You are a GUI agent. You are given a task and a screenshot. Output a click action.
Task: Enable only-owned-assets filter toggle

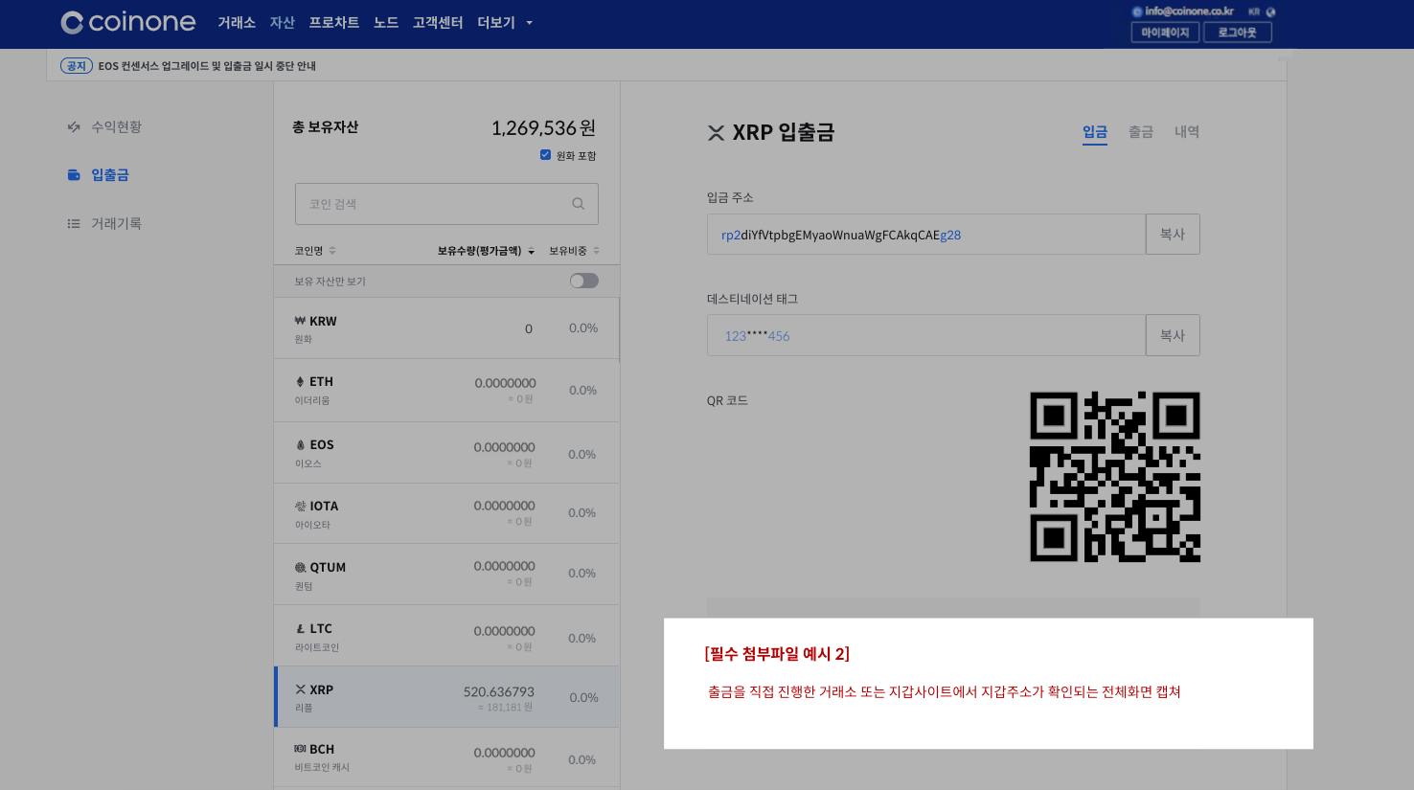[x=583, y=281]
